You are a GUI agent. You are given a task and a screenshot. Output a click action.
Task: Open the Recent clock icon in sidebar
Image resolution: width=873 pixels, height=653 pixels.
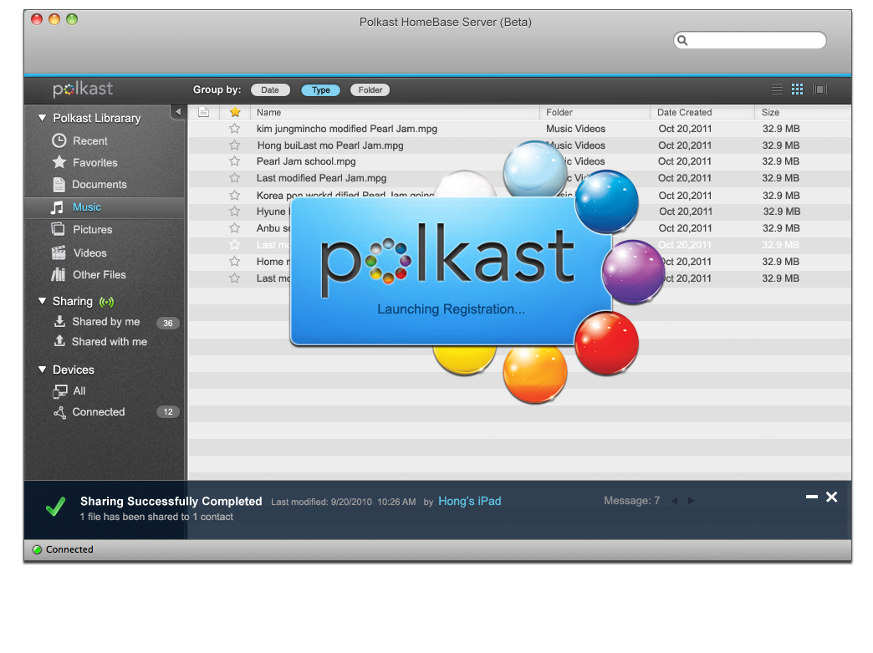[59, 140]
